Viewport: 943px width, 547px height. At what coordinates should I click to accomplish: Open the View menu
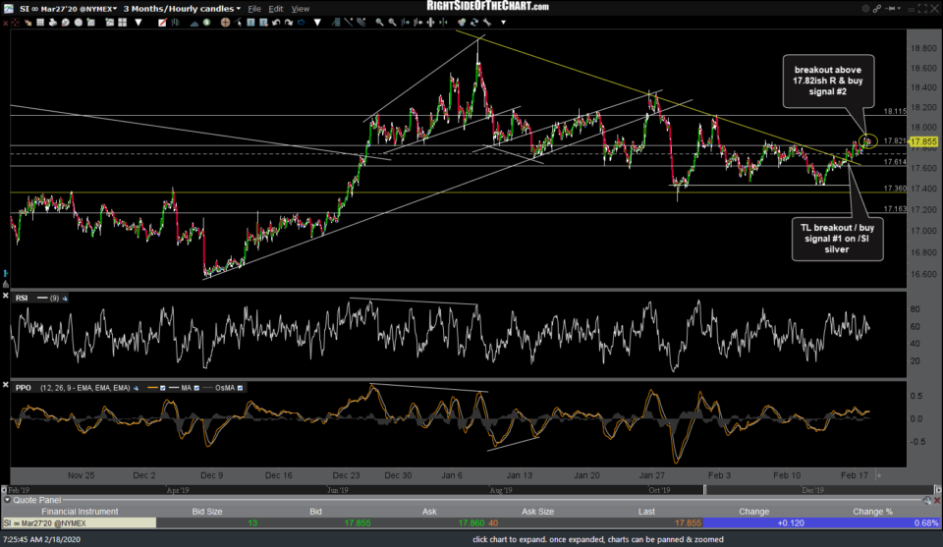coord(301,9)
